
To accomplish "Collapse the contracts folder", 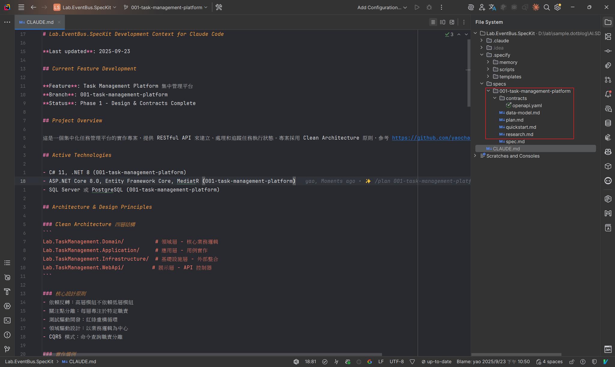I will point(495,98).
